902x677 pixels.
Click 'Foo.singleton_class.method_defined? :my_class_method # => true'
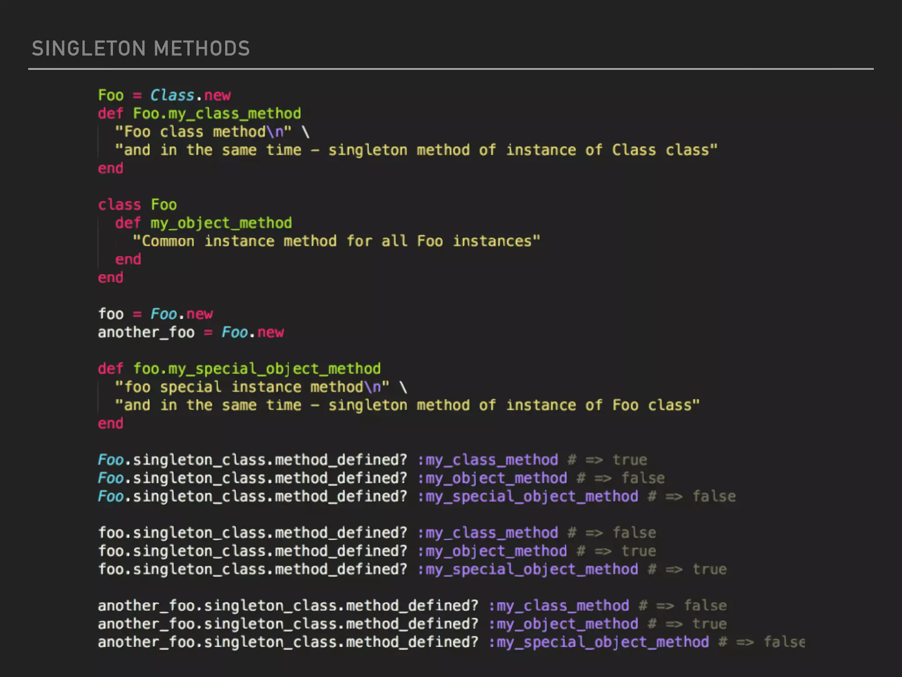coord(373,460)
